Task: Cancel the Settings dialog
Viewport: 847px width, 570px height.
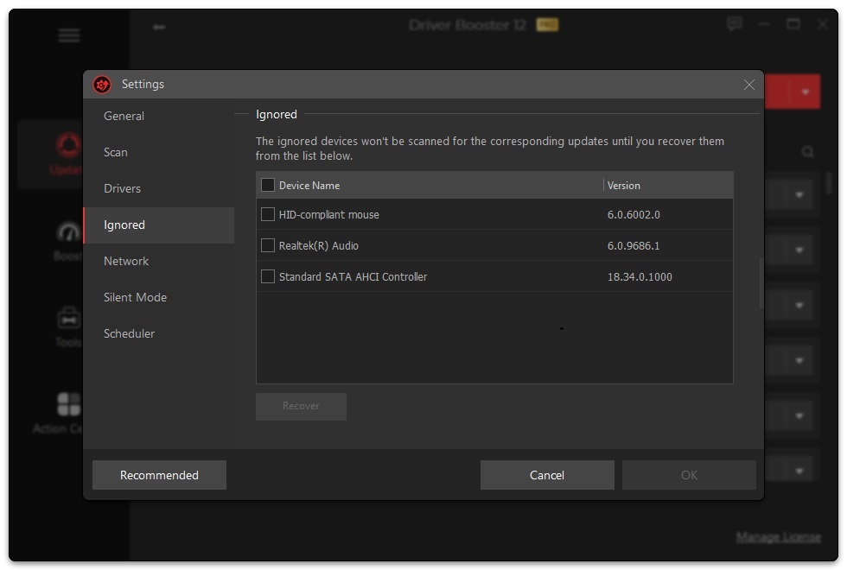Action: (x=547, y=475)
